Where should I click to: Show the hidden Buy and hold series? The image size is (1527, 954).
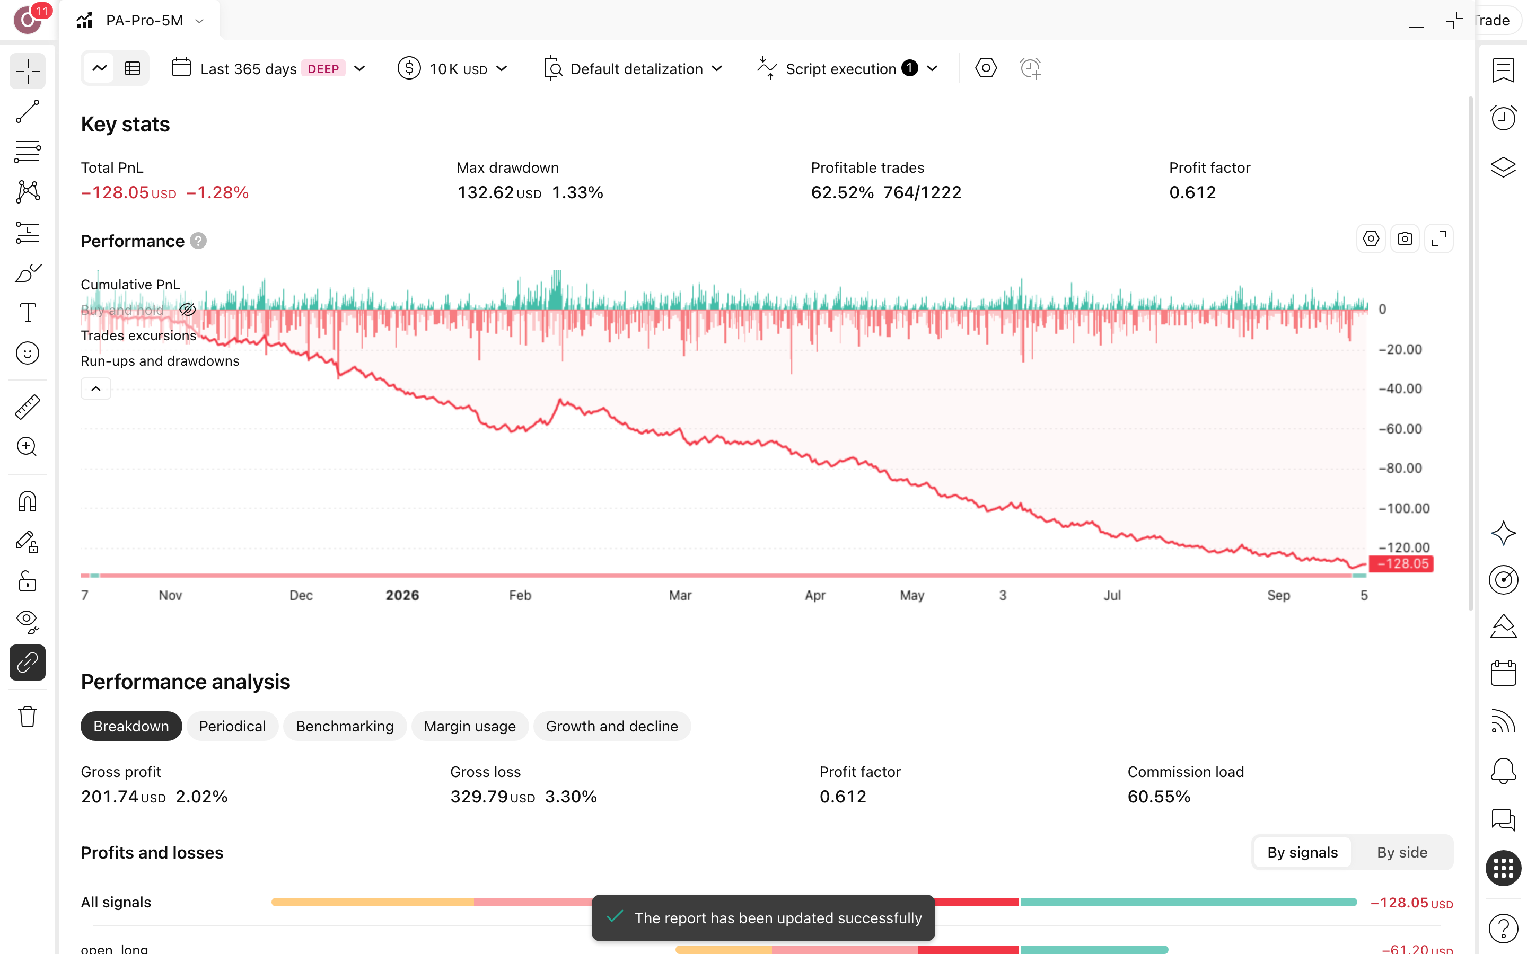click(x=187, y=310)
